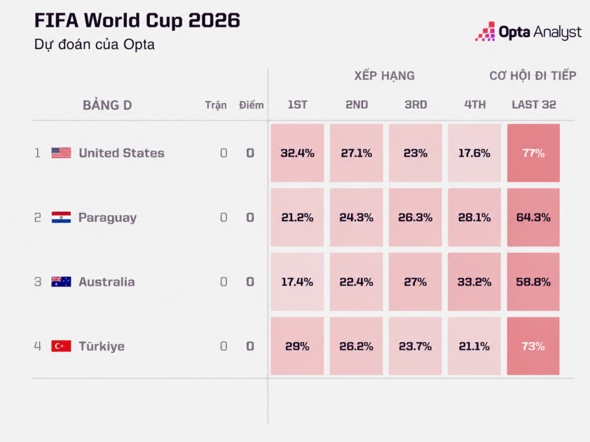The width and height of the screenshot is (590, 442).
Task: Select the Điểm column header
Action: click(x=252, y=105)
